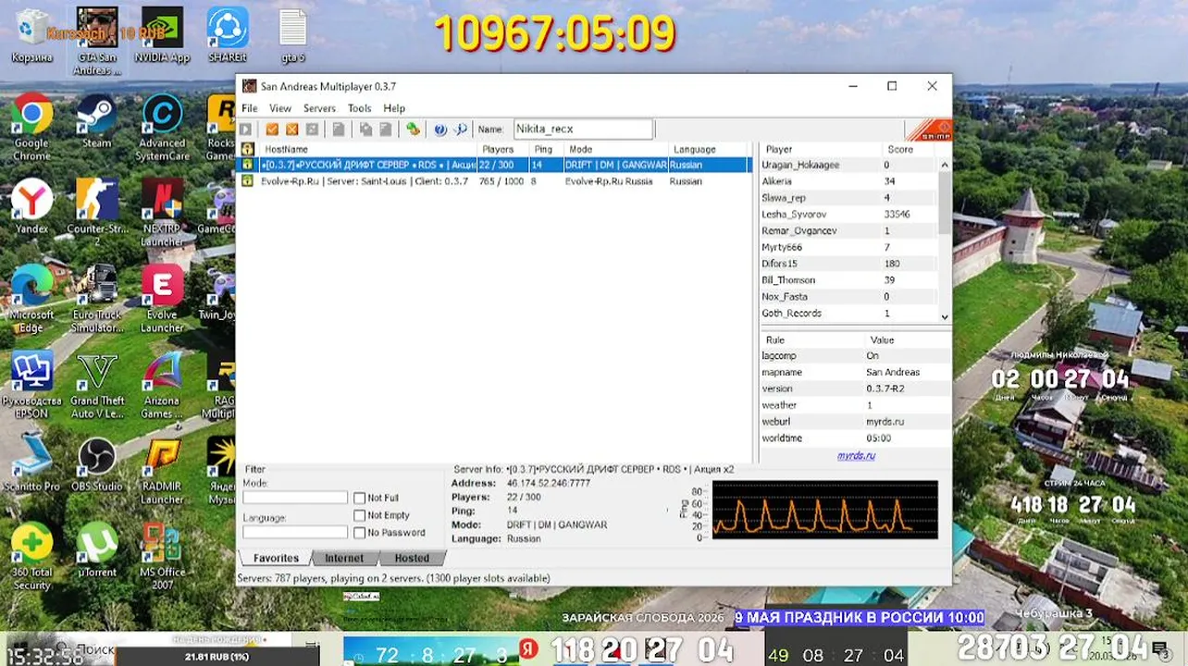Viewport: 1188px width, 666px height.
Task: Open the Servers menu
Action: (319, 108)
